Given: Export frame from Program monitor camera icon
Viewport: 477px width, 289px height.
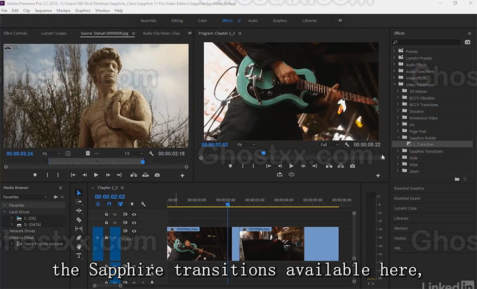Looking at the screenshot, I should [352, 166].
